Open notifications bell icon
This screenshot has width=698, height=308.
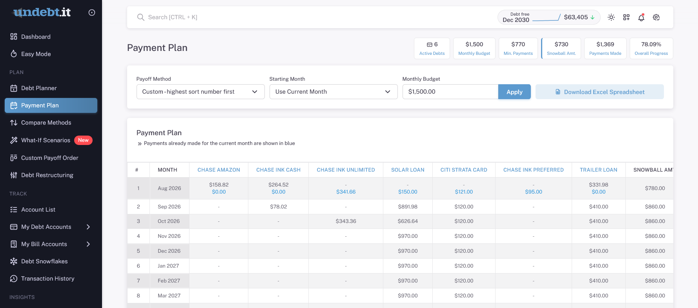pos(641,17)
